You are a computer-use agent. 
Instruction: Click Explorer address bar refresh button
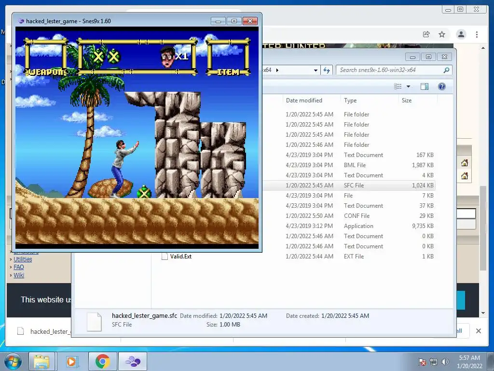tap(327, 70)
